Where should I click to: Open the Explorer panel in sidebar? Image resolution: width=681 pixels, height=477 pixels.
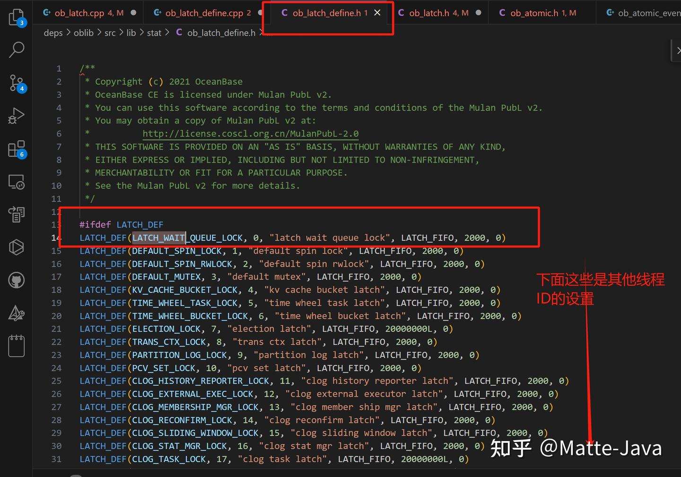(17, 16)
